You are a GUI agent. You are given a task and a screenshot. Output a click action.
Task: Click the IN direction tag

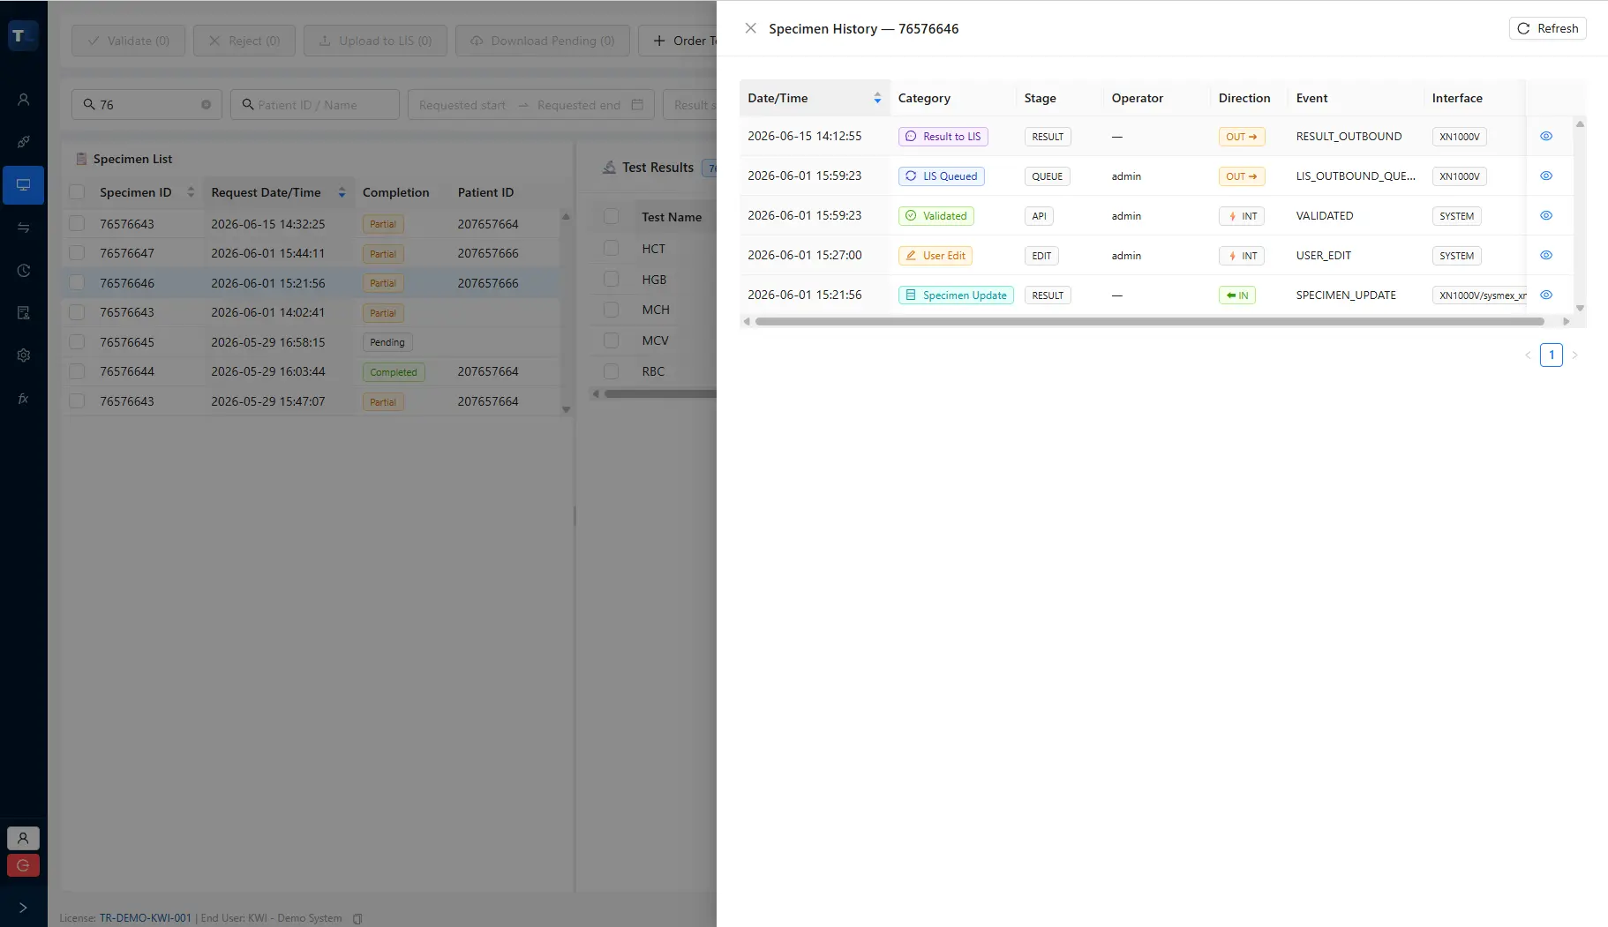1236,295
